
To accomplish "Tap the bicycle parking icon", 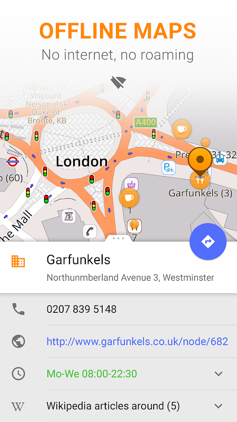I will (x=169, y=167).
